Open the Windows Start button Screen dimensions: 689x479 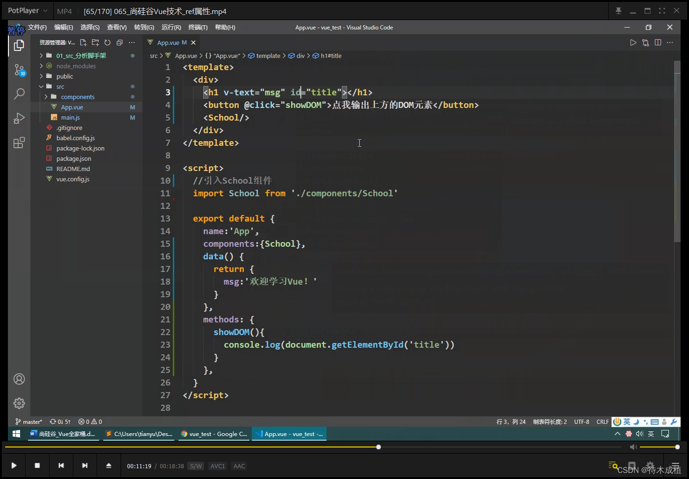[x=16, y=434]
